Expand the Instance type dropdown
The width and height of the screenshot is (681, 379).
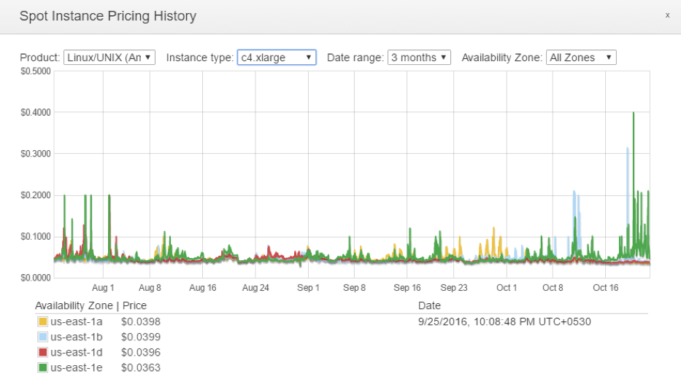[277, 58]
